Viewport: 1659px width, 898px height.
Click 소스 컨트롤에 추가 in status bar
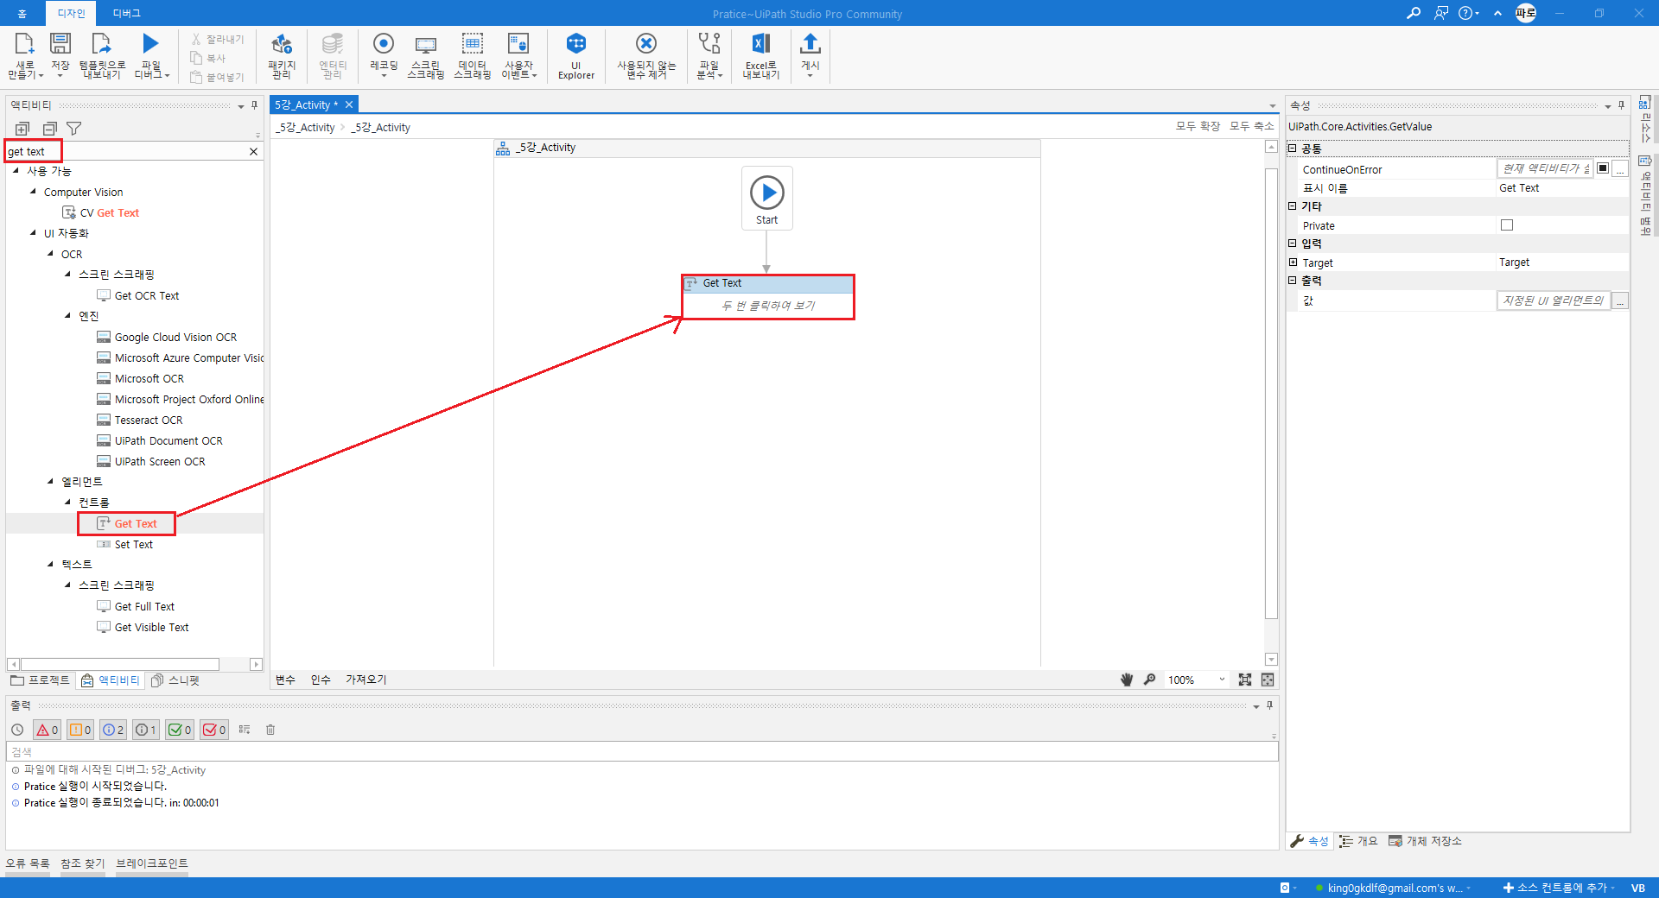click(x=1559, y=888)
